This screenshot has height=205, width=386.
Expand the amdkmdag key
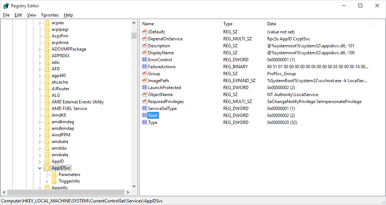[40, 122]
